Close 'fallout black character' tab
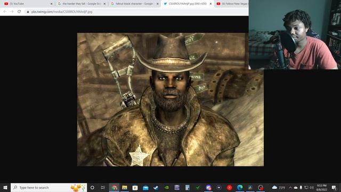 (x=158, y=4)
